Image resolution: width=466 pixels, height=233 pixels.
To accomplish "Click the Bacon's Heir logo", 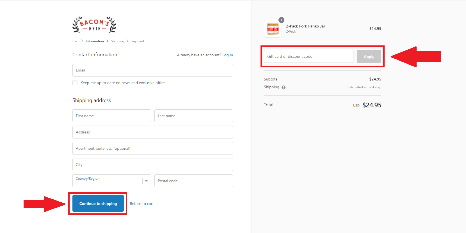I will coord(94,25).
